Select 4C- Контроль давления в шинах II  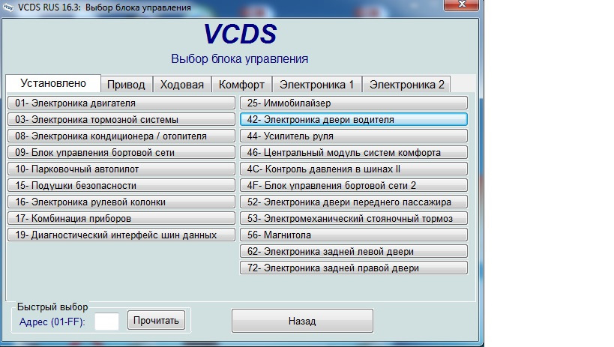[x=354, y=169]
